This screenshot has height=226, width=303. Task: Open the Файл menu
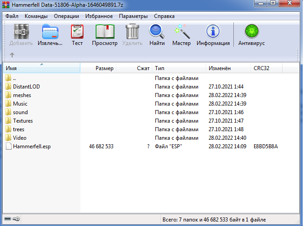pyautogui.click(x=12, y=16)
